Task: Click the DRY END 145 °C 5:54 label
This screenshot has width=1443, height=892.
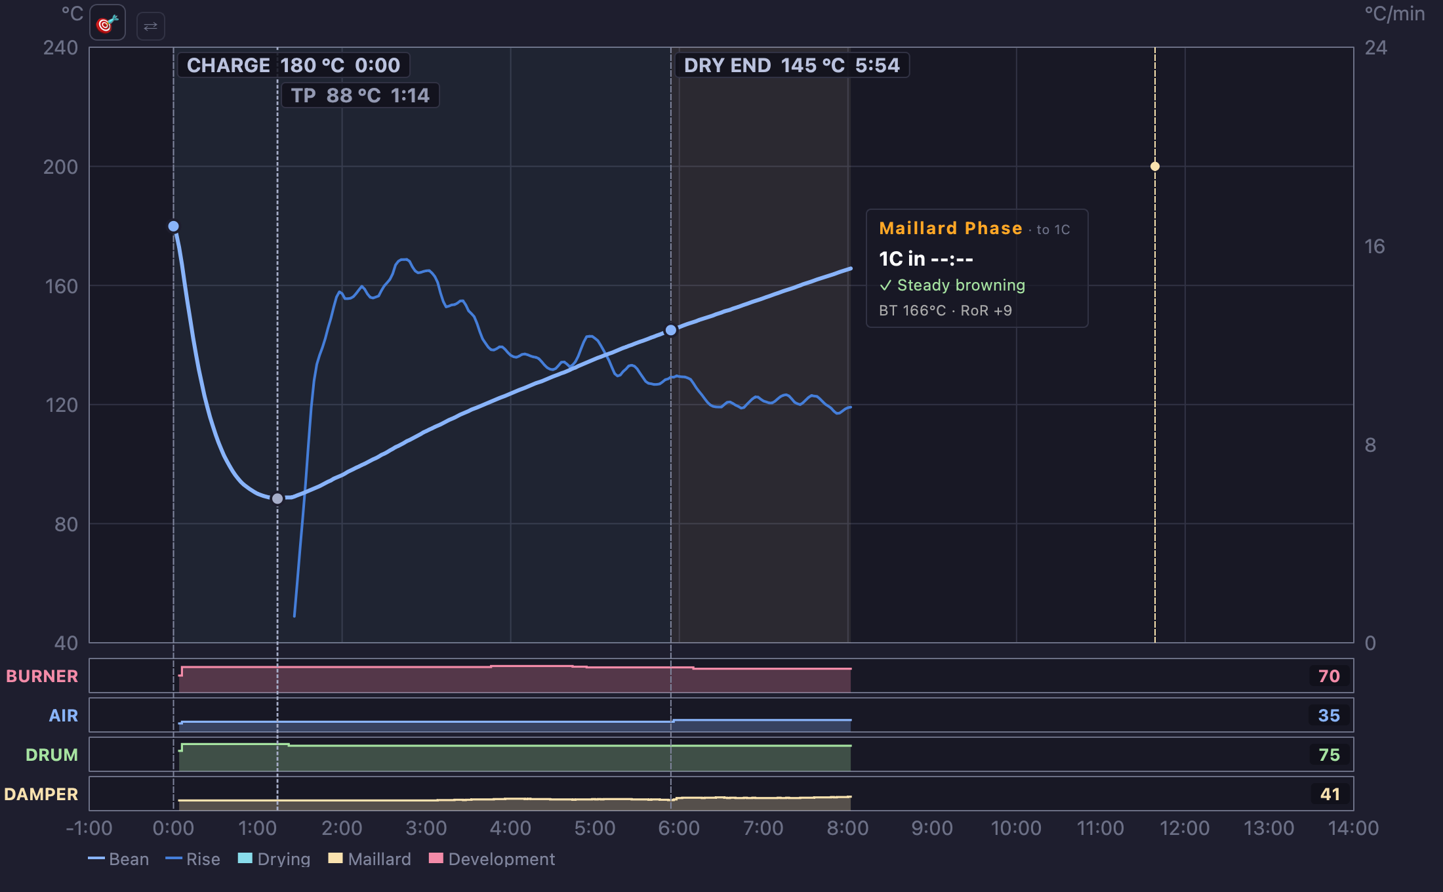Action: (792, 65)
